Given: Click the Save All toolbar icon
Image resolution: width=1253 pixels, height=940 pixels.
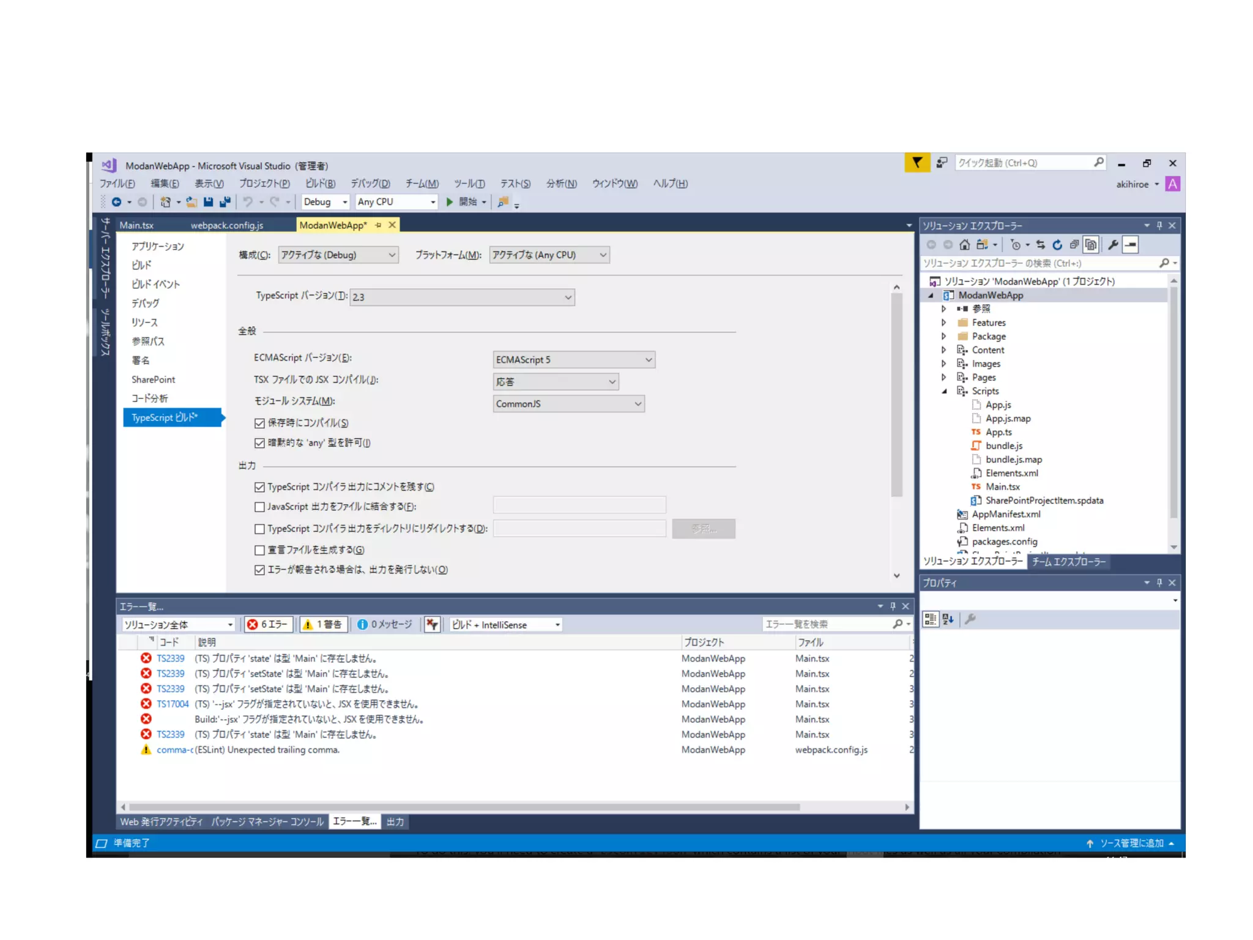Looking at the screenshot, I should tap(225, 202).
